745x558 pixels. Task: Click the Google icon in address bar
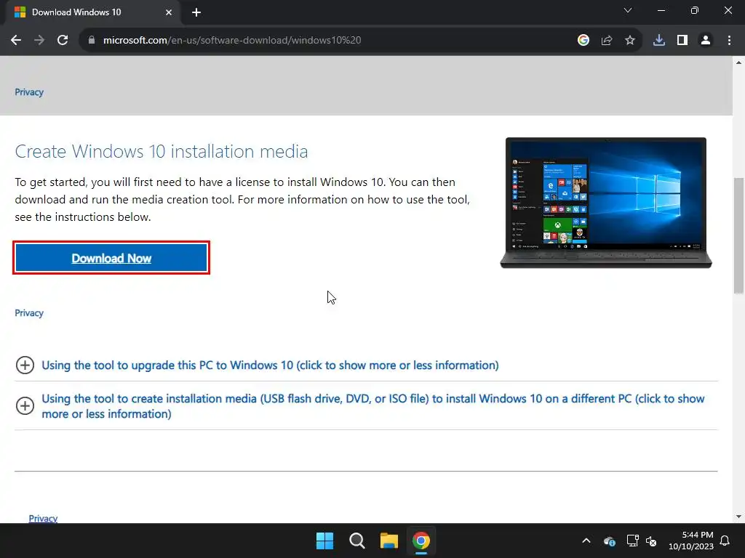(583, 41)
